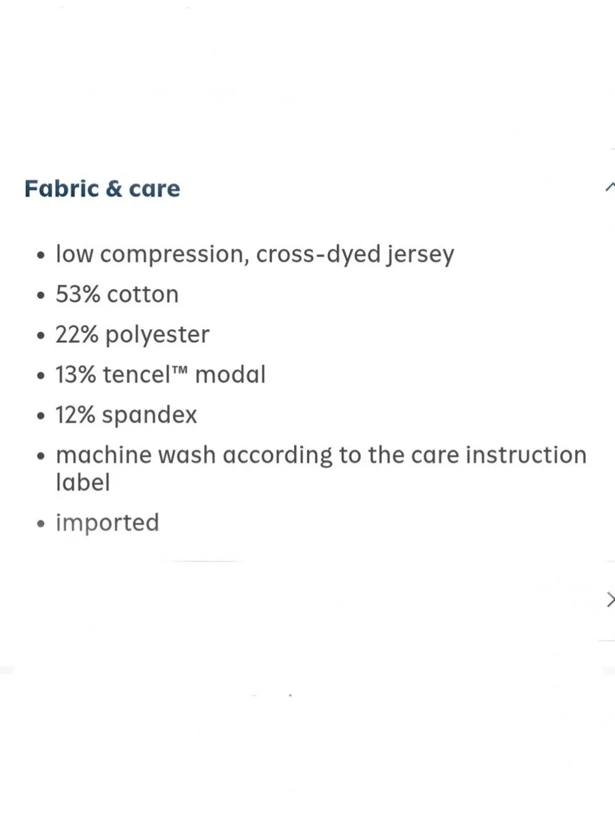The height and width of the screenshot is (817, 615).
Task: Click the "machine wash" words
Action: coord(135,455)
